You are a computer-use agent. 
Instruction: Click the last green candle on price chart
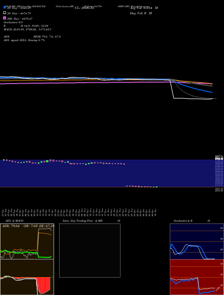156,187
